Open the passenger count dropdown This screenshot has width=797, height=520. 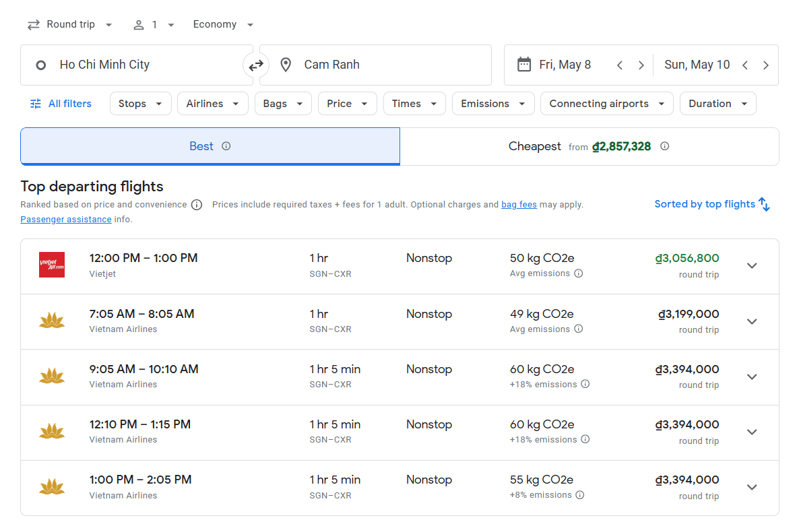(x=154, y=25)
